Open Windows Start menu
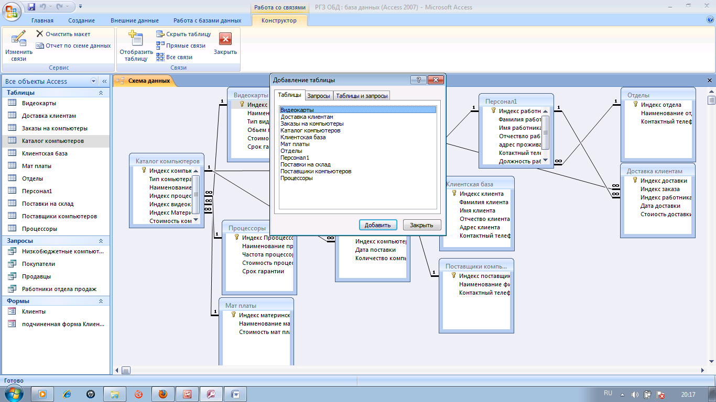 tap(13, 393)
